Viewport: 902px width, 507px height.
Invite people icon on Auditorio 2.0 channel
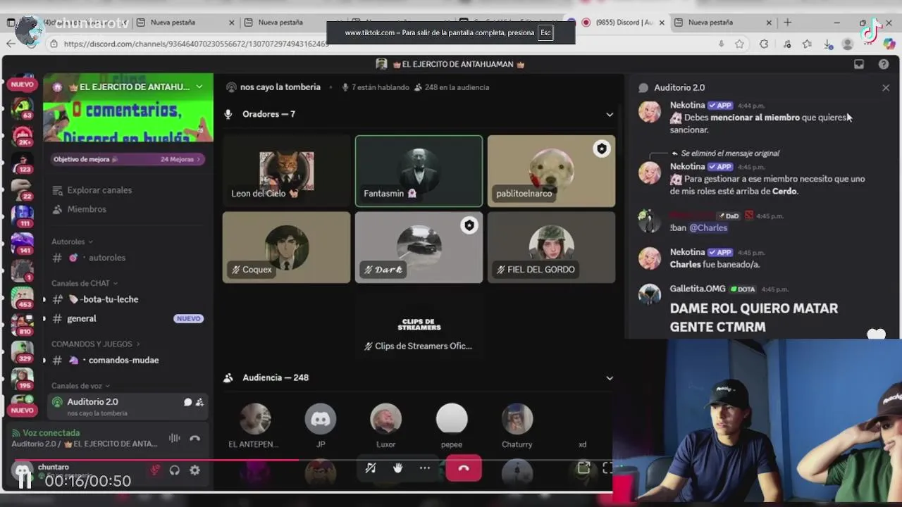click(x=199, y=402)
